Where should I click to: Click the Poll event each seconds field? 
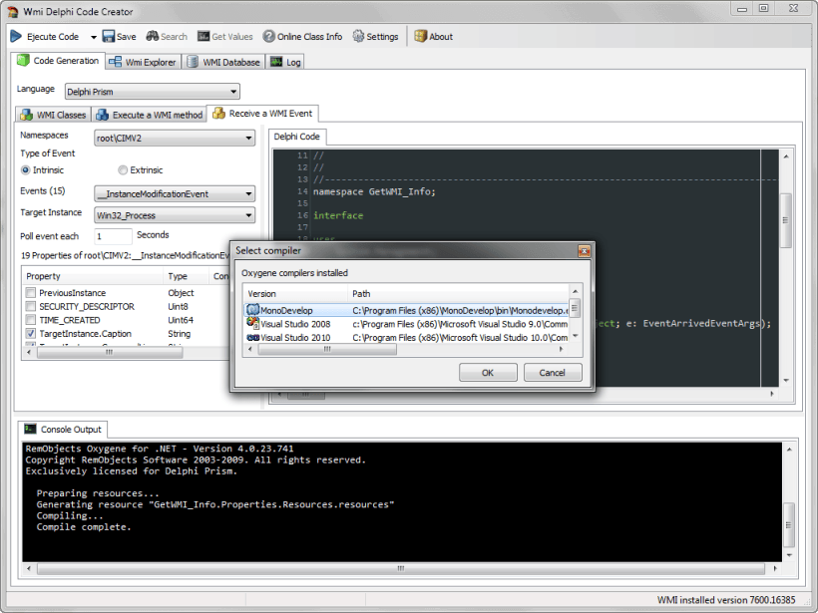click(x=113, y=236)
